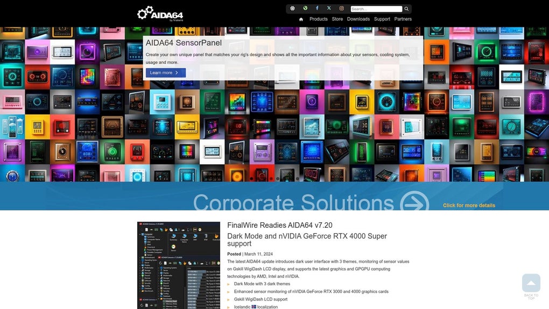
Task: Open the Partners menu
Action: click(403, 19)
